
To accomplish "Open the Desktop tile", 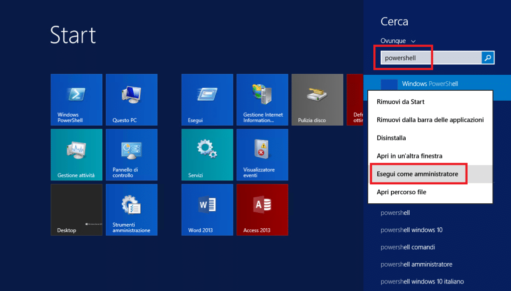I will coord(76,210).
